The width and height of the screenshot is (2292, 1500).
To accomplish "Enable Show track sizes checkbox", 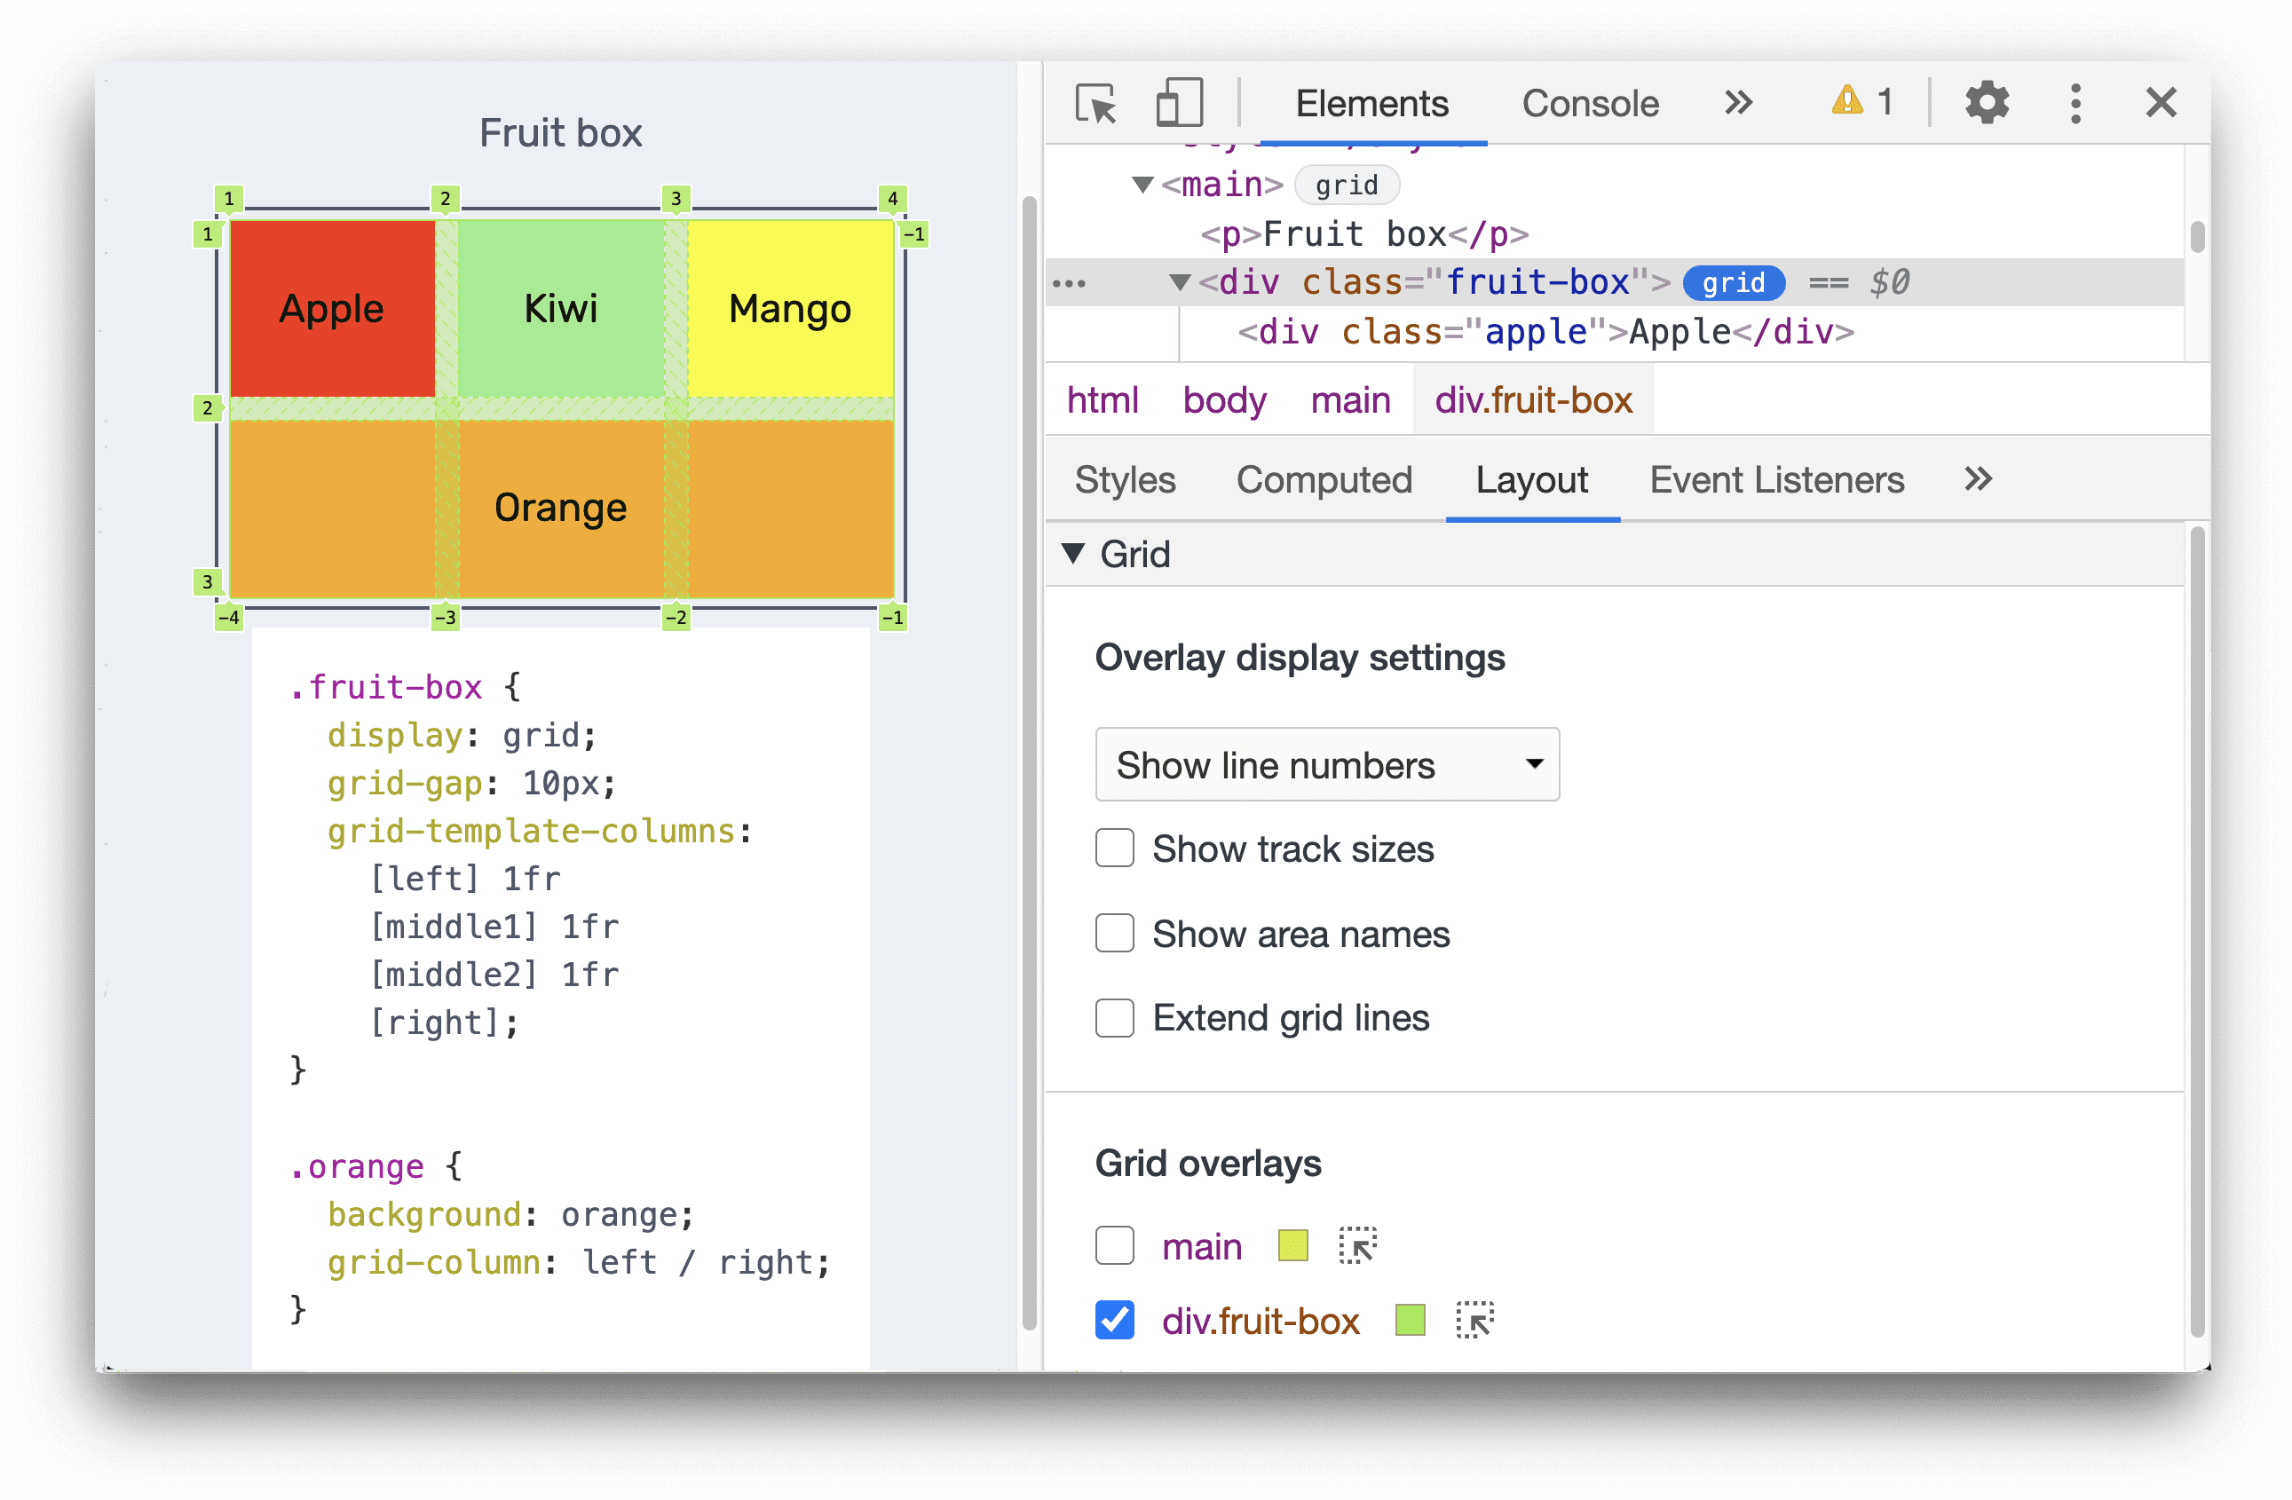I will click(x=1113, y=849).
